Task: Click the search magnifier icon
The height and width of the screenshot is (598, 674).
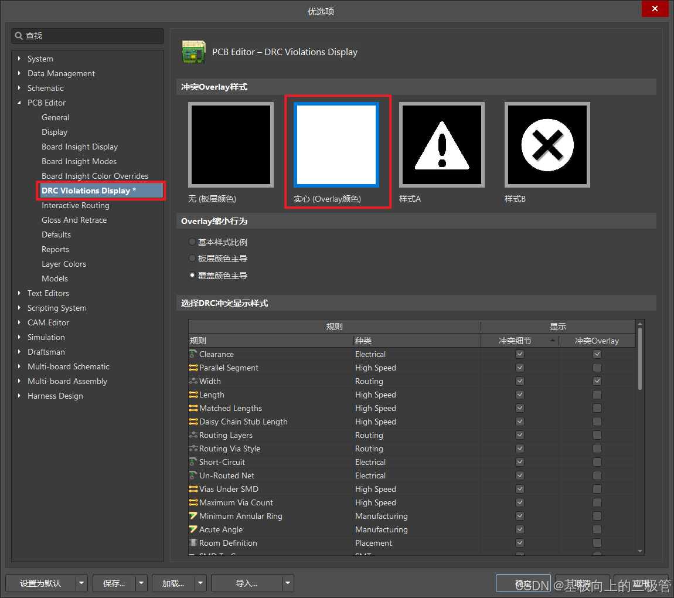Action: pos(19,36)
